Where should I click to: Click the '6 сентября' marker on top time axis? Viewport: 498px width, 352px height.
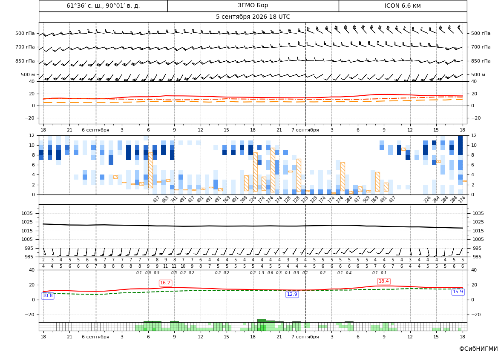pos(95,130)
